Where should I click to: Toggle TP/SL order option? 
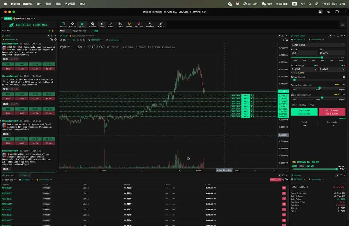311,105
